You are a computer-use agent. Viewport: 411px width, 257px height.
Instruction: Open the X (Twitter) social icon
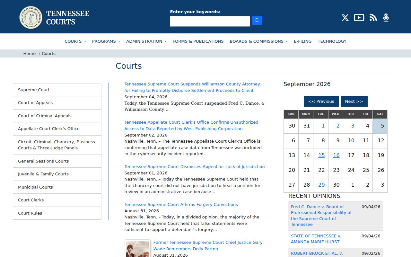pyautogui.click(x=345, y=18)
